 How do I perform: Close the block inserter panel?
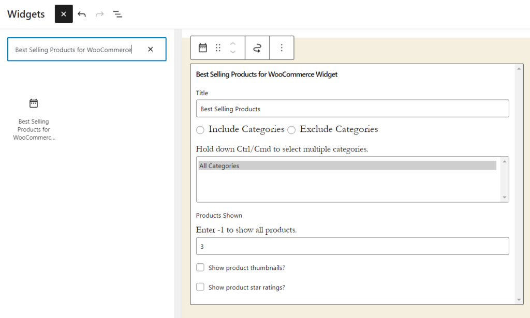(x=64, y=14)
